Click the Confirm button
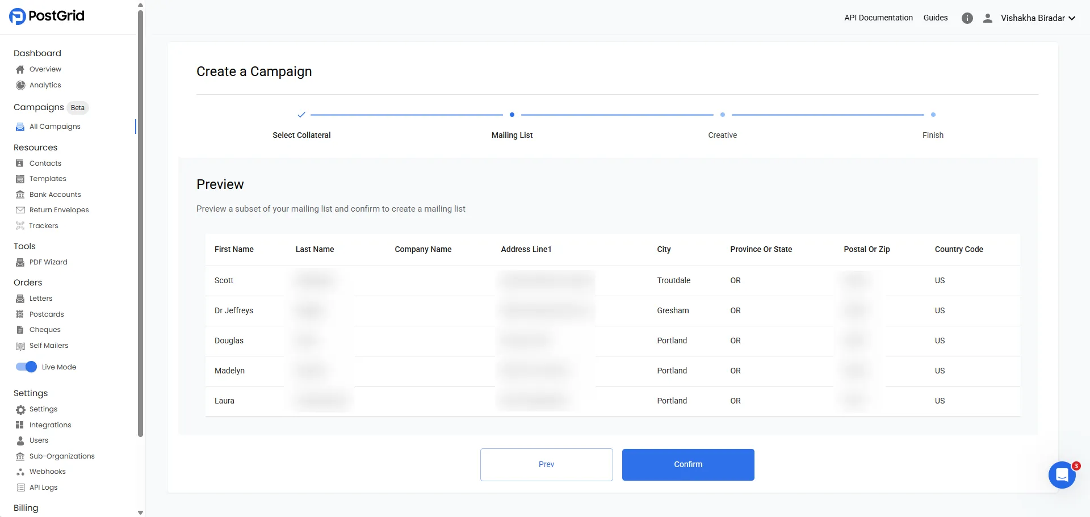This screenshot has width=1090, height=517. [x=687, y=464]
